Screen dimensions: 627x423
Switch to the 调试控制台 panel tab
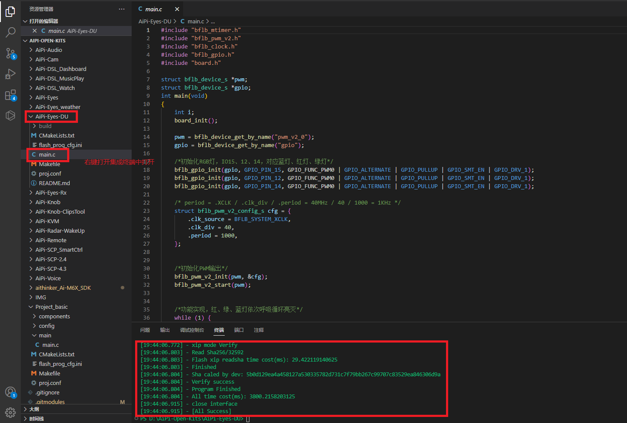point(192,330)
